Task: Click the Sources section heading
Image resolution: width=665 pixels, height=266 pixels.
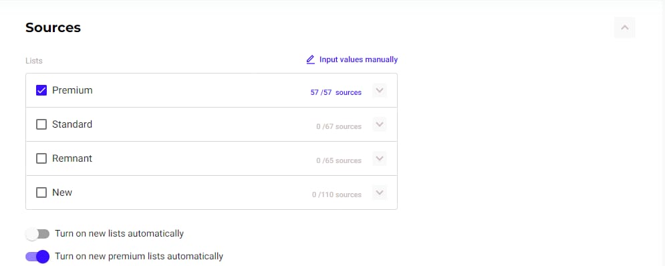Action: click(53, 27)
